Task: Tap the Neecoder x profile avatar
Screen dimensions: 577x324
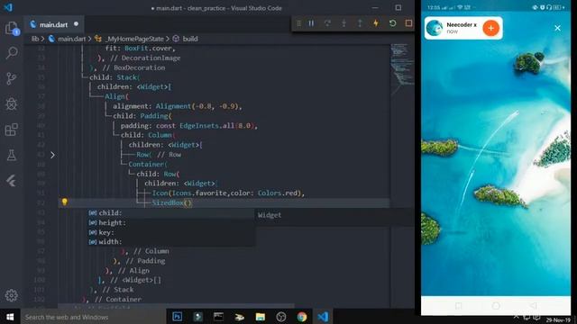Action: 435,28
